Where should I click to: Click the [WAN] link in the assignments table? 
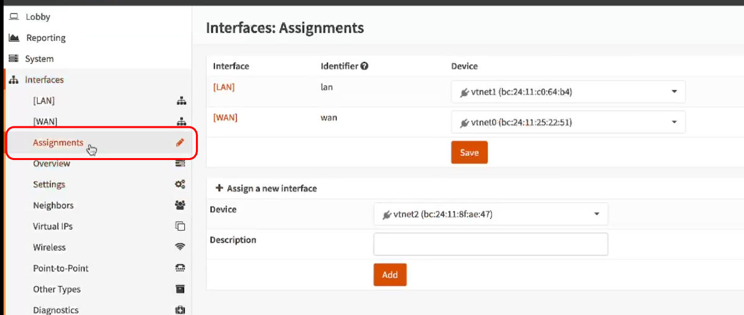coord(225,117)
